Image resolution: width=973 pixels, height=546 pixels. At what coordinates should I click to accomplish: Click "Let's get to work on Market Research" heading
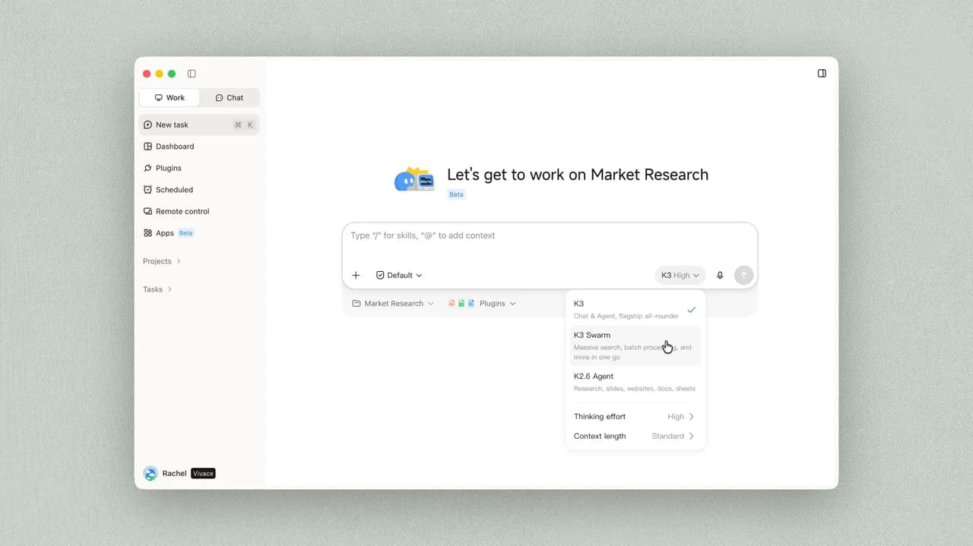(x=578, y=175)
